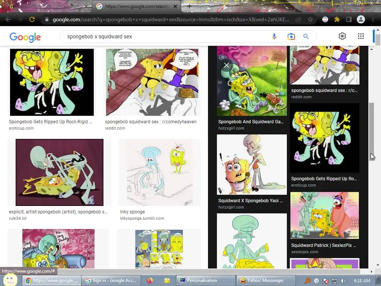Open the Action Center flag tray icon
The height and width of the screenshot is (286, 381).
pos(326,281)
